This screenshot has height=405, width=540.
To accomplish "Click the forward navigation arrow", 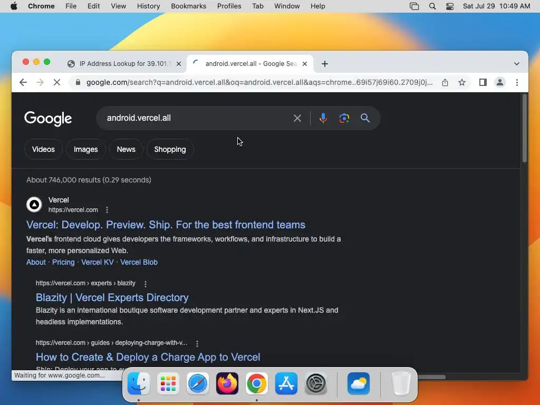I will [40, 82].
